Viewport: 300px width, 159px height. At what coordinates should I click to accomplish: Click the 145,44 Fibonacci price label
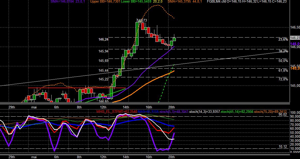click(103, 71)
